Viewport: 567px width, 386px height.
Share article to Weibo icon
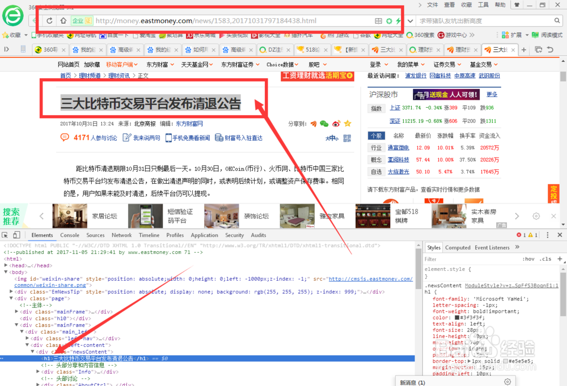coord(336,124)
